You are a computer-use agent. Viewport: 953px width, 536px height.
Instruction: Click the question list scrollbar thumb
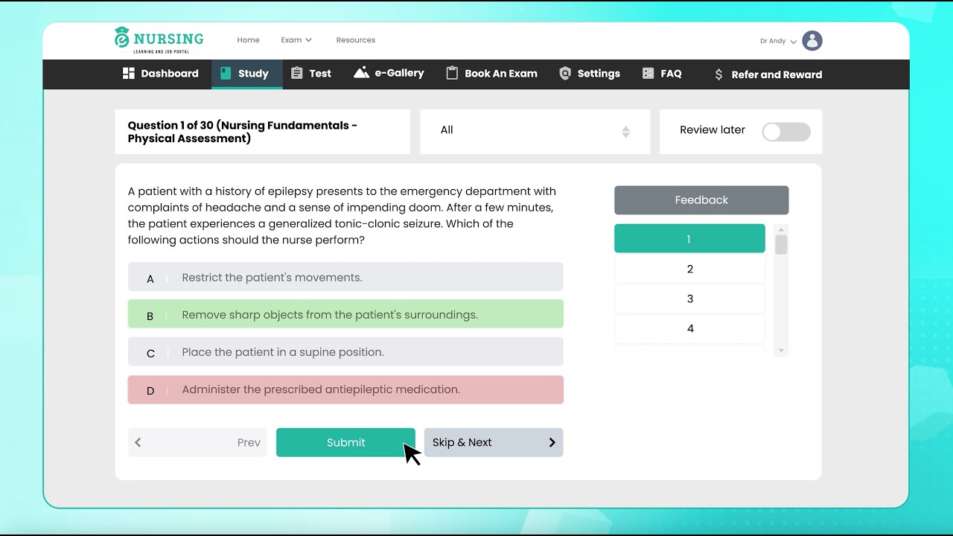coord(781,245)
